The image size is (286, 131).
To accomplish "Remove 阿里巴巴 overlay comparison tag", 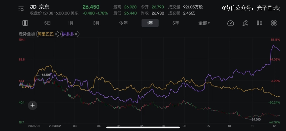I will click(x=47, y=34).
